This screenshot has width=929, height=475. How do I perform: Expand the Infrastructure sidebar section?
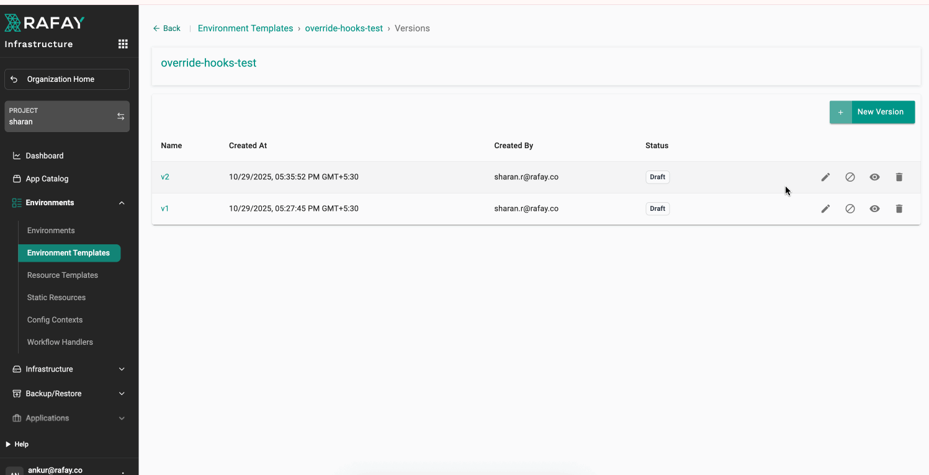tap(122, 369)
